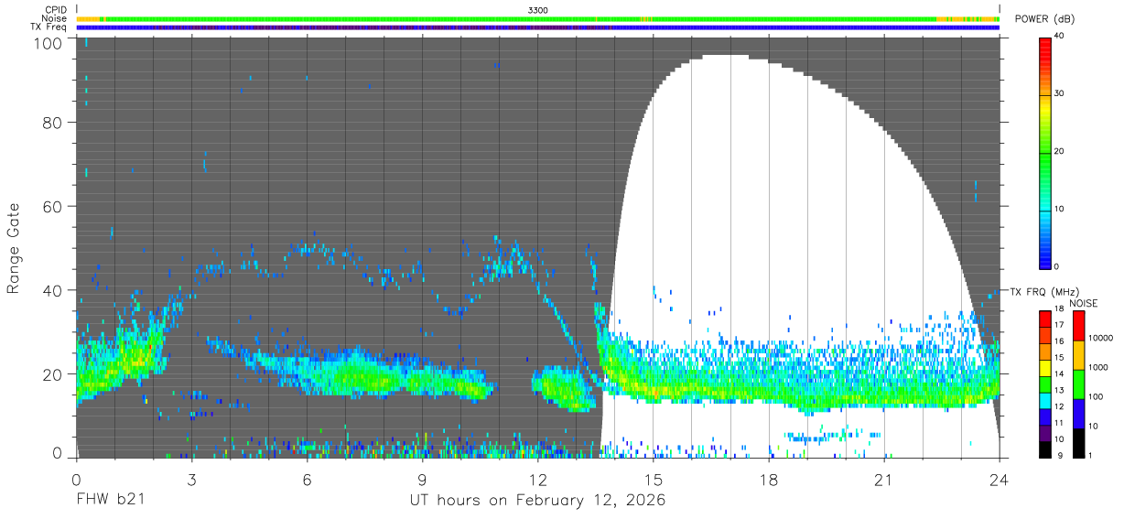Click the red 17-18 MHz segment of TX FRQ bar
This screenshot has height=519, width=1124.
click(x=1045, y=319)
